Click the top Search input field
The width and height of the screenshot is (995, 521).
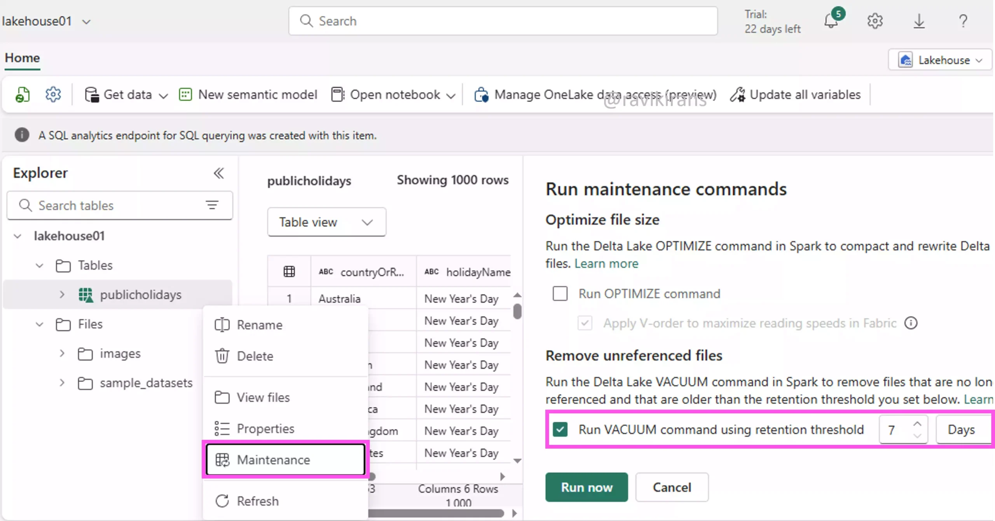click(503, 21)
